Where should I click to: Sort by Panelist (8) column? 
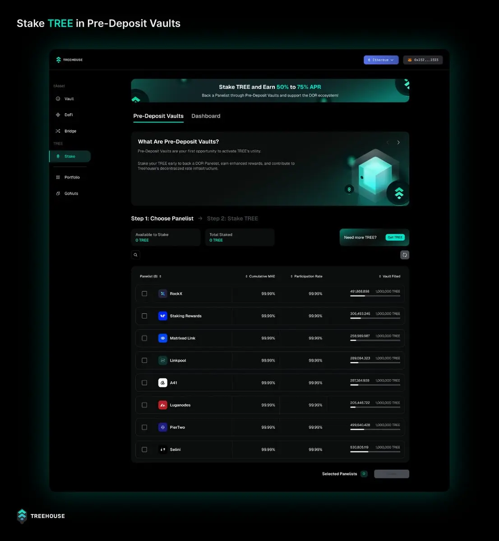[151, 276]
